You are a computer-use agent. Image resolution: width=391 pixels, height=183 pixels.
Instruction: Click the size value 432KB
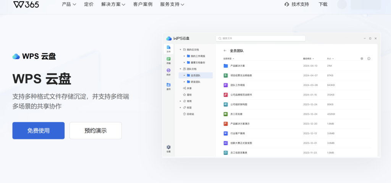[331, 114]
